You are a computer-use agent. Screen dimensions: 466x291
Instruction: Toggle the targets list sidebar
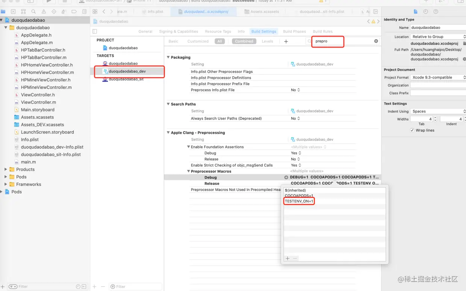(95, 32)
